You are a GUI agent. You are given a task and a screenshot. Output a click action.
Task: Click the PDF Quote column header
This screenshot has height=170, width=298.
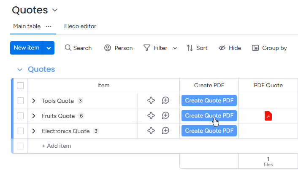point(268,86)
